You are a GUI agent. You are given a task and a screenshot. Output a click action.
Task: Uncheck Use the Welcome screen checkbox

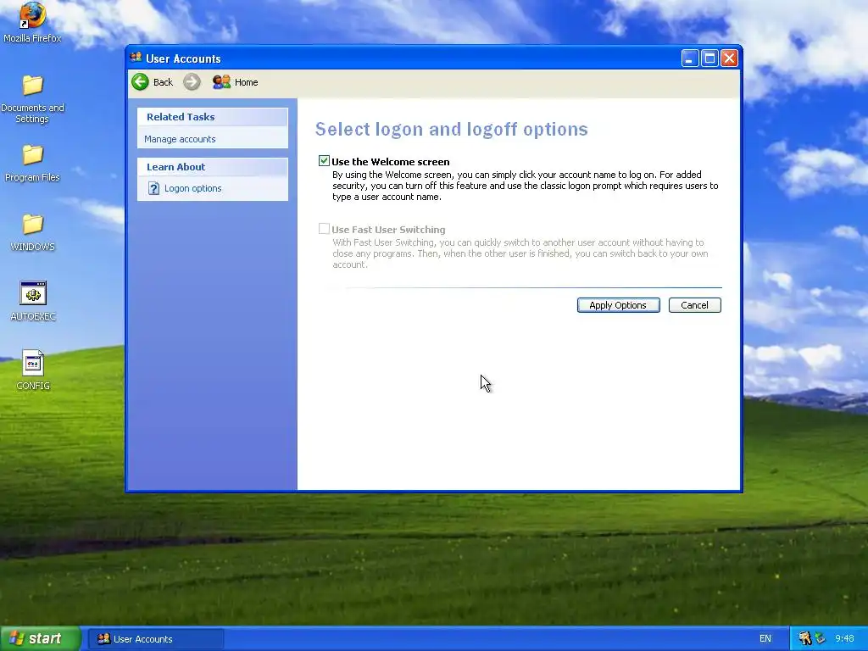pos(324,161)
